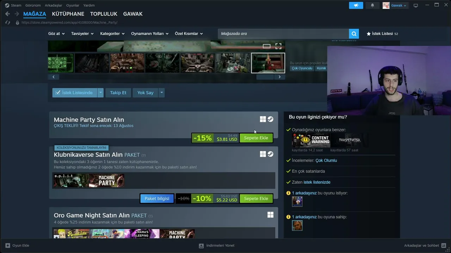Expand the arrow next to Yok Say

tap(161, 93)
